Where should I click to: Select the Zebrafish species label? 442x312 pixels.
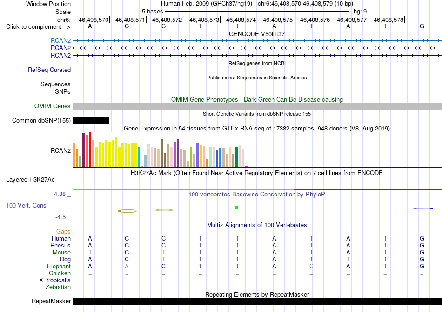pyautogui.click(x=58, y=287)
